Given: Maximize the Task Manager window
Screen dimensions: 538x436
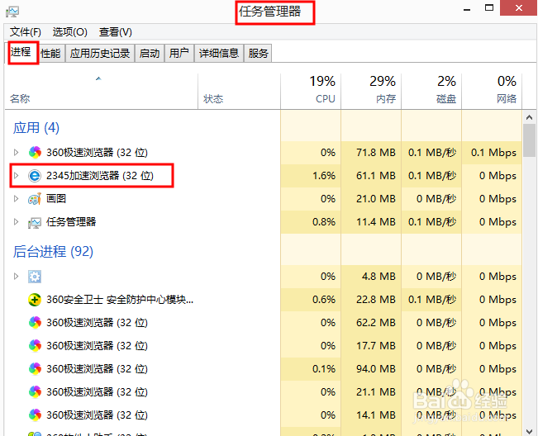Looking at the screenshot, I should pyautogui.click(x=489, y=7).
